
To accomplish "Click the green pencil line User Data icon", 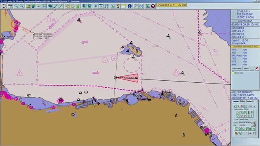I will point(240,133).
